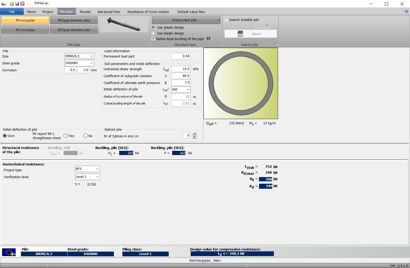The width and height of the screenshot is (410, 268).
Task: Click the RrPileCalc app icon in title bar
Action: pos(3,4)
